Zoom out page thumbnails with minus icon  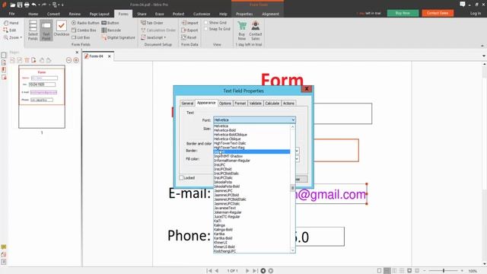pos(68,60)
